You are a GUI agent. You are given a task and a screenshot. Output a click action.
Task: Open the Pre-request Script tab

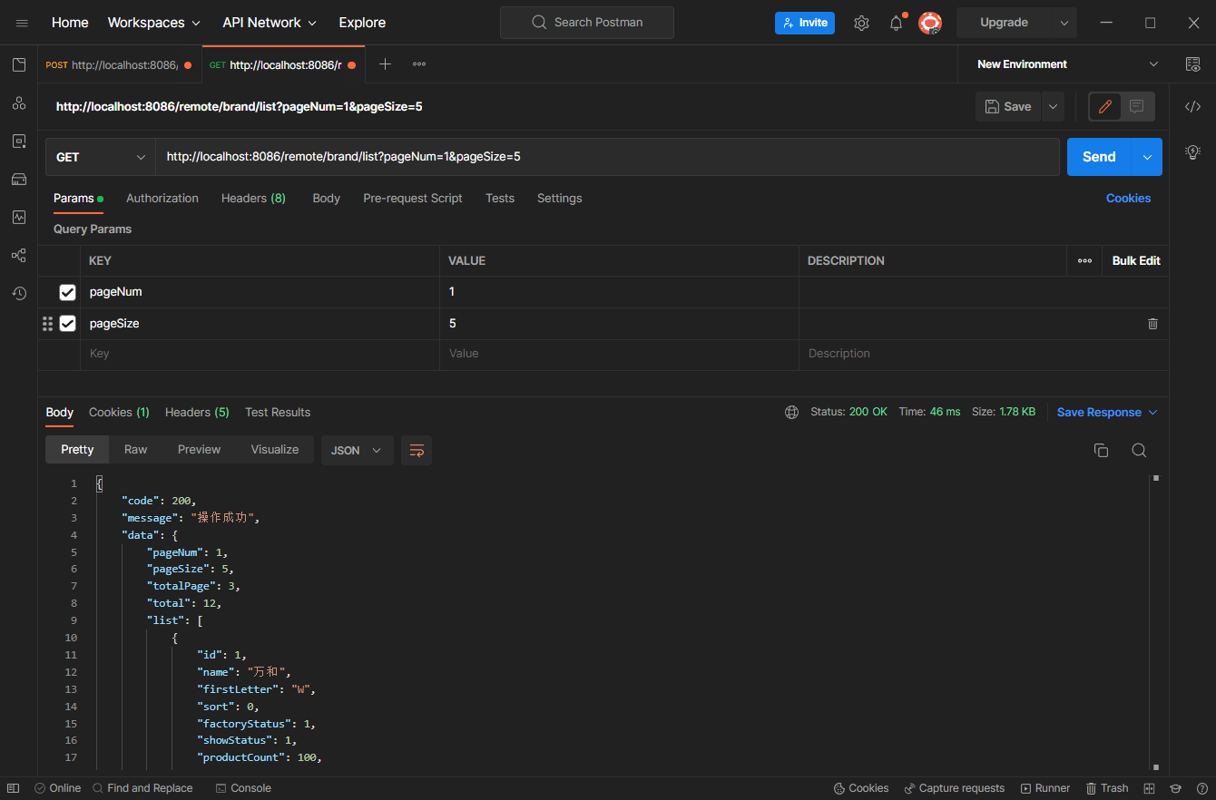click(413, 198)
